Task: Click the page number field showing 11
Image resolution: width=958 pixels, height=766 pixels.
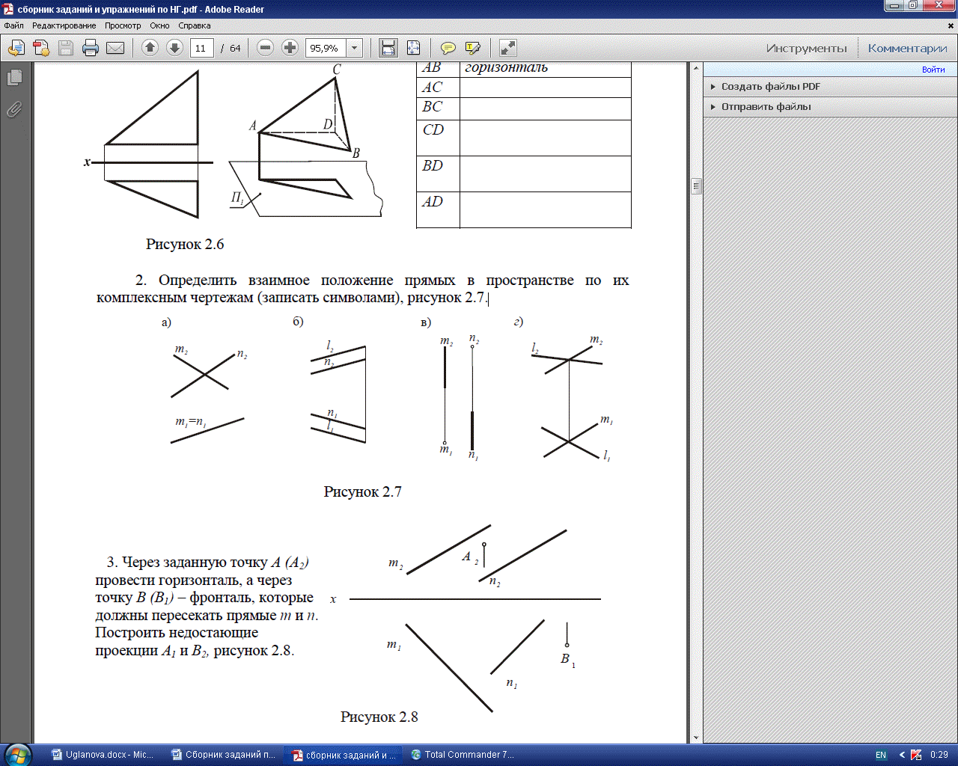Action: (201, 49)
